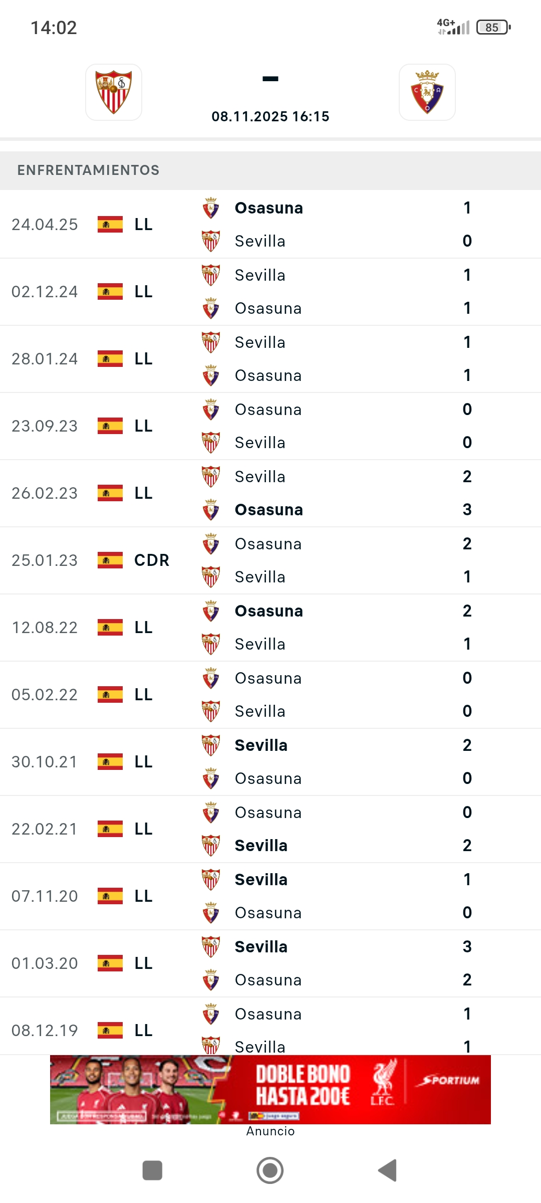541x1203 pixels.
Task: Tap the ENFRENTAMIENTOS section header
Action: coord(89,170)
